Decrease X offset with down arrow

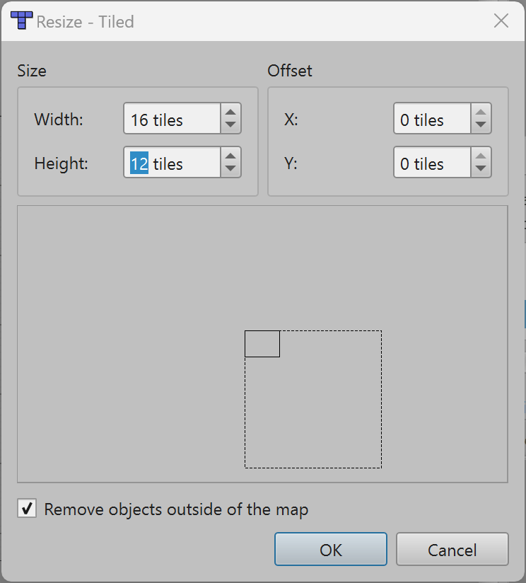[x=481, y=126]
